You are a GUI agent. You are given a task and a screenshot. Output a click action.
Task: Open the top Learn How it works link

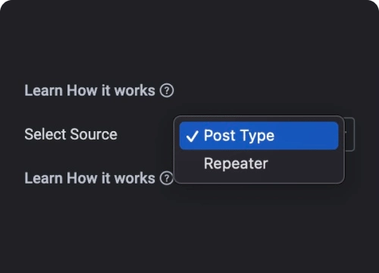89,90
